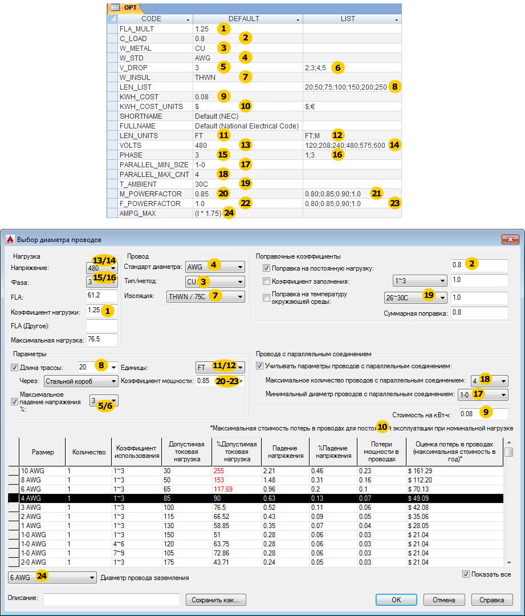The image size is (525, 616).
Task: Open CODE column filter arrow
Action: pos(188,19)
